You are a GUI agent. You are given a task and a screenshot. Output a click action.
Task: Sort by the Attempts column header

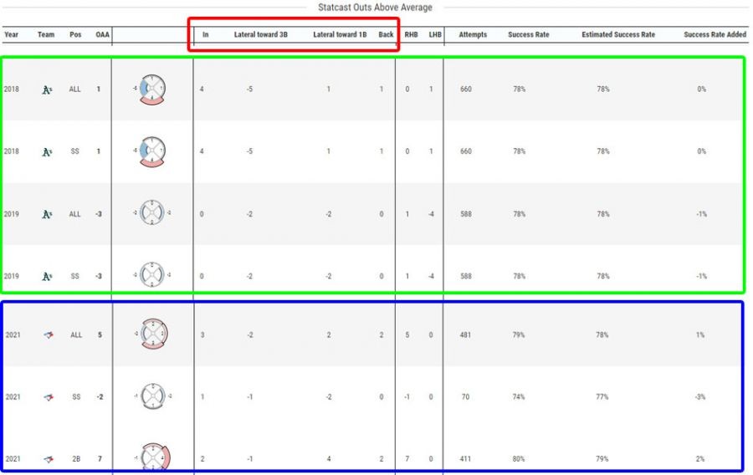click(x=473, y=34)
